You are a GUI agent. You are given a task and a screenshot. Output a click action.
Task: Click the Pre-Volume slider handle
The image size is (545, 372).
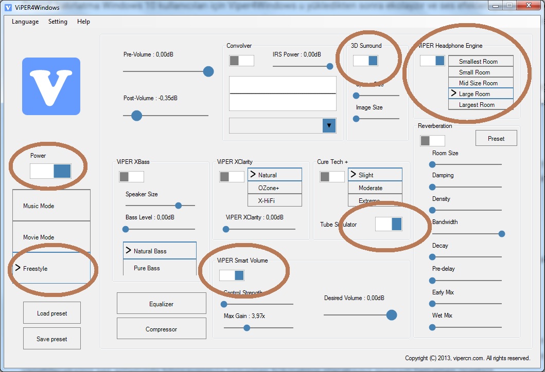click(x=208, y=71)
